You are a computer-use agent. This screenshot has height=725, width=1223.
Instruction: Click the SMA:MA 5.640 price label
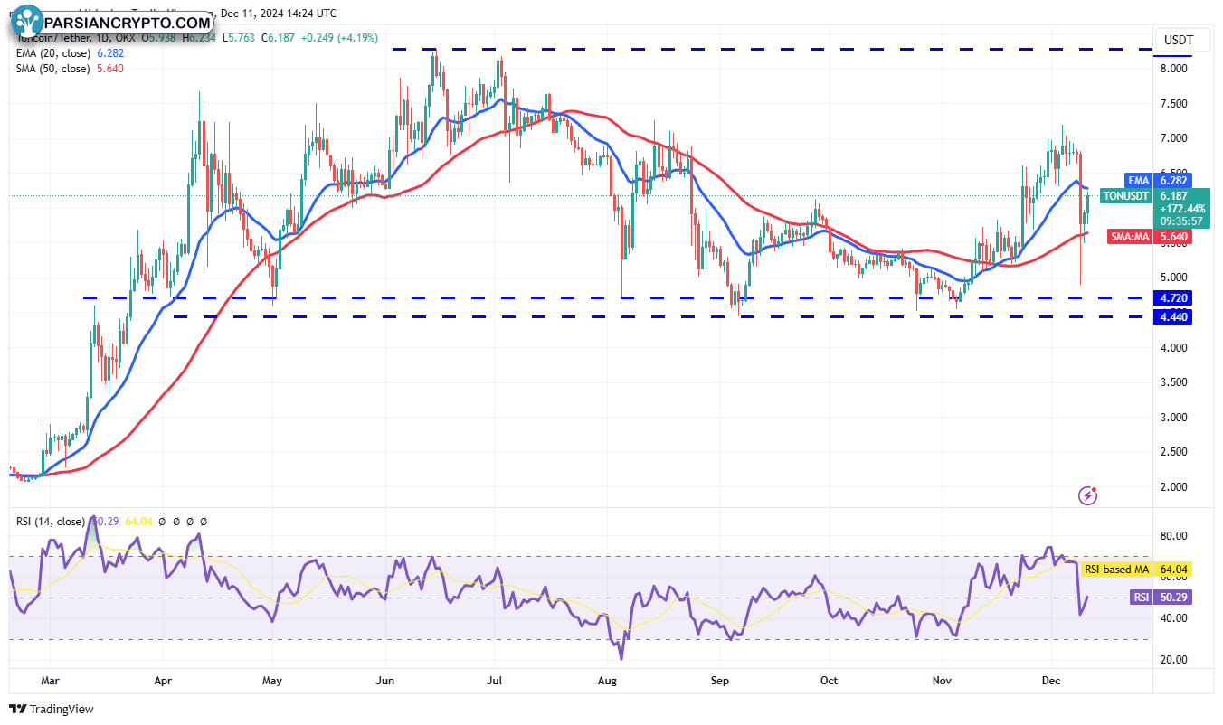1149,237
